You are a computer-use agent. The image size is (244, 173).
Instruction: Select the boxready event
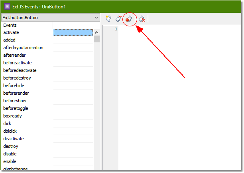12,116
